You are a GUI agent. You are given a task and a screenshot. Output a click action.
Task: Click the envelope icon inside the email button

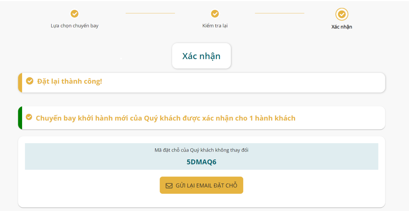pos(169,185)
